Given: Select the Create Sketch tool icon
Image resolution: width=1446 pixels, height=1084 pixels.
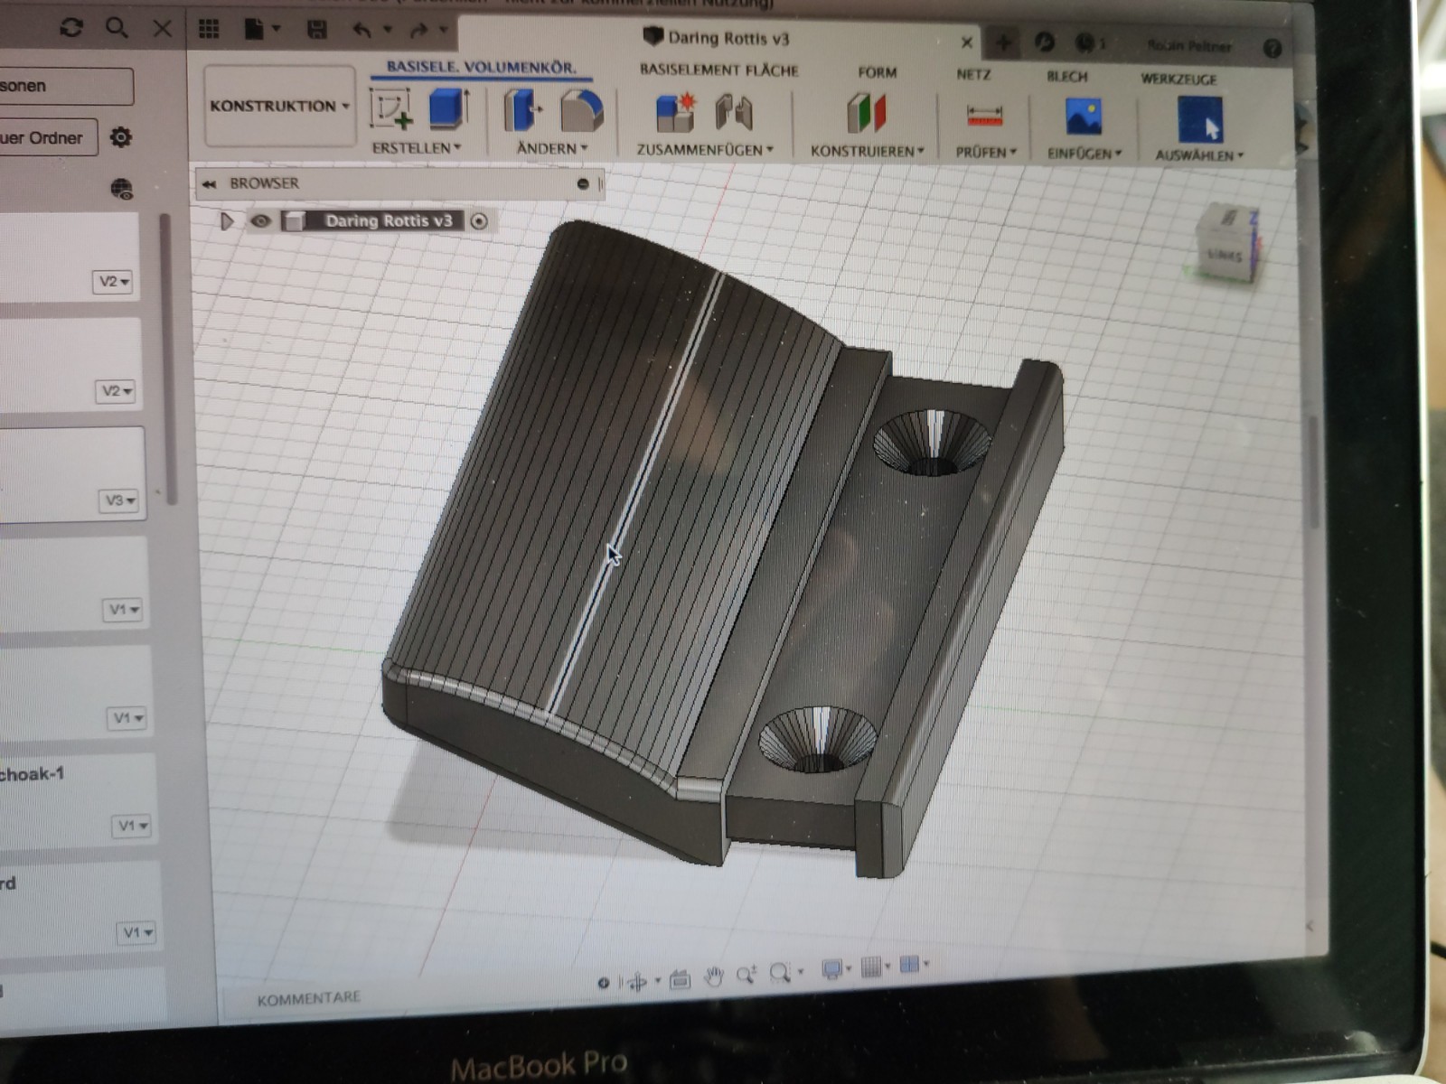Looking at the screenshot, I should [x=390, y=108].
